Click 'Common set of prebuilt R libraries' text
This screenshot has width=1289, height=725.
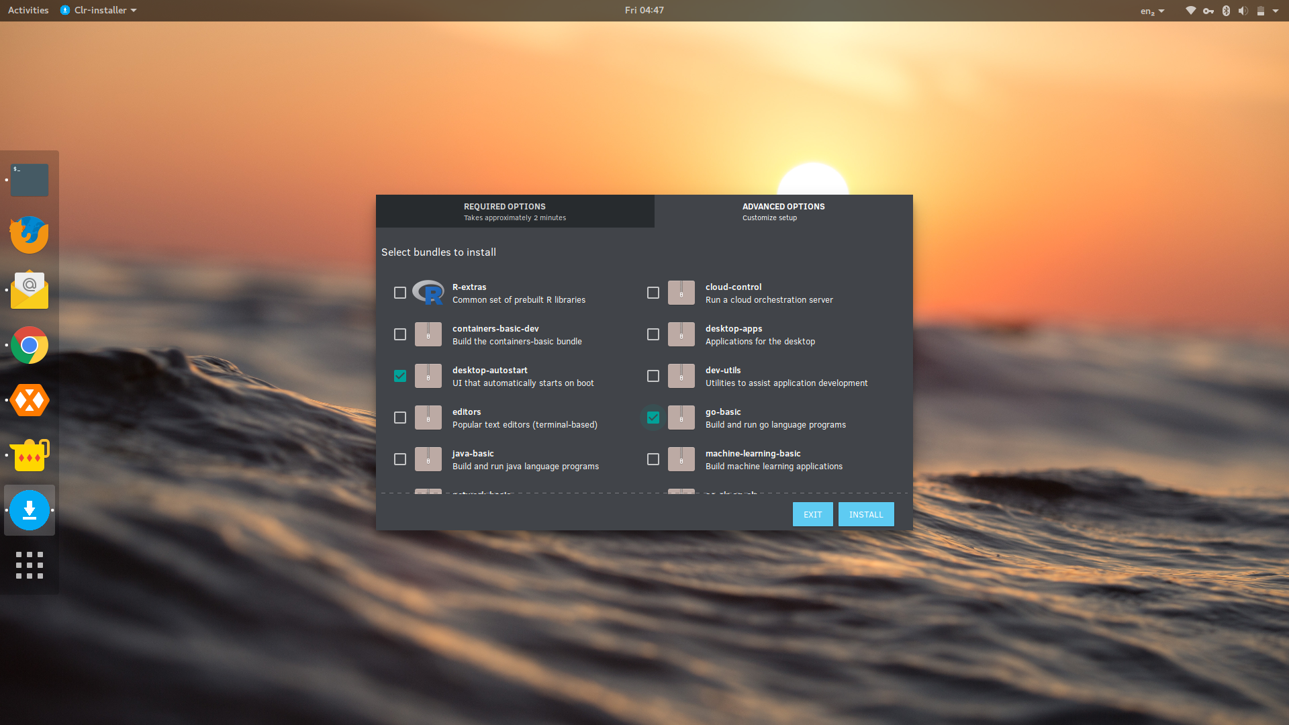coord(519,300)
